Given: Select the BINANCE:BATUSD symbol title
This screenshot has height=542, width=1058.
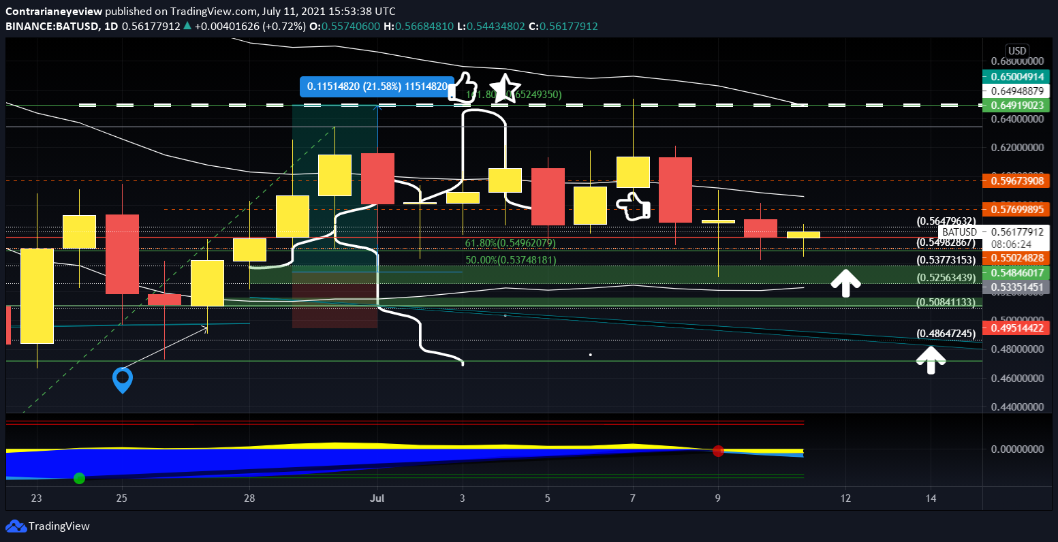Looking at the screenshot, I should tap(51, 27).
